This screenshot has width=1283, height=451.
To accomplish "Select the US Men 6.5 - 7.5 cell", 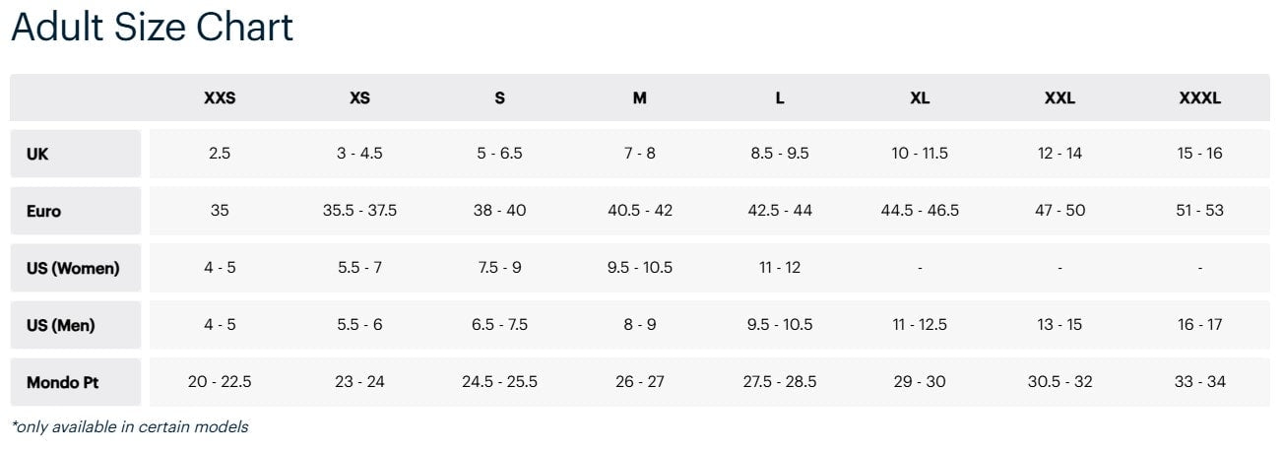I will (x=500, y=325).
